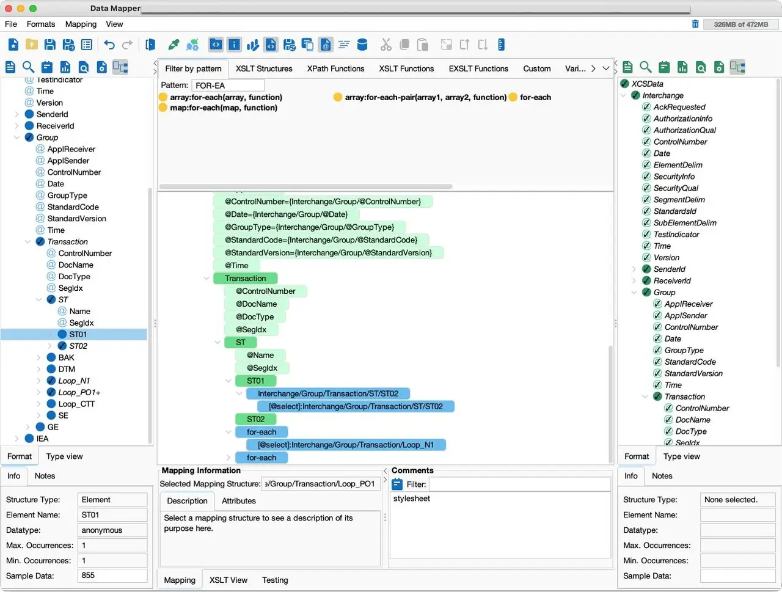The width and height of the screenshot is (782, 592).
Task: Click the database cylinder toolbar icon
Action: 362,45
